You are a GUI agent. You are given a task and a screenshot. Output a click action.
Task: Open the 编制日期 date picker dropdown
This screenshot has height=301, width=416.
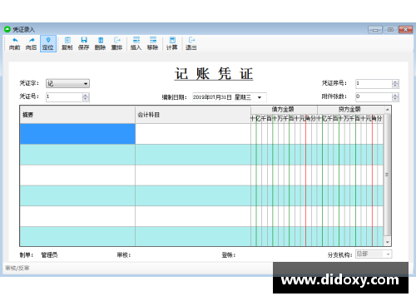[260, 97]
